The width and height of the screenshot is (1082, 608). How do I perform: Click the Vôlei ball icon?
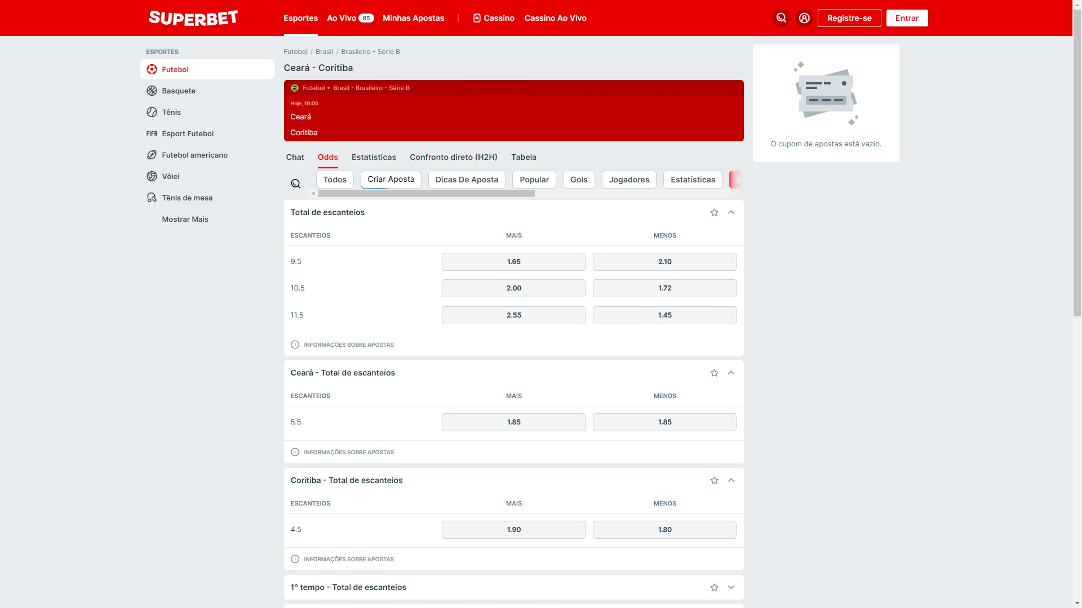(152, 176)
